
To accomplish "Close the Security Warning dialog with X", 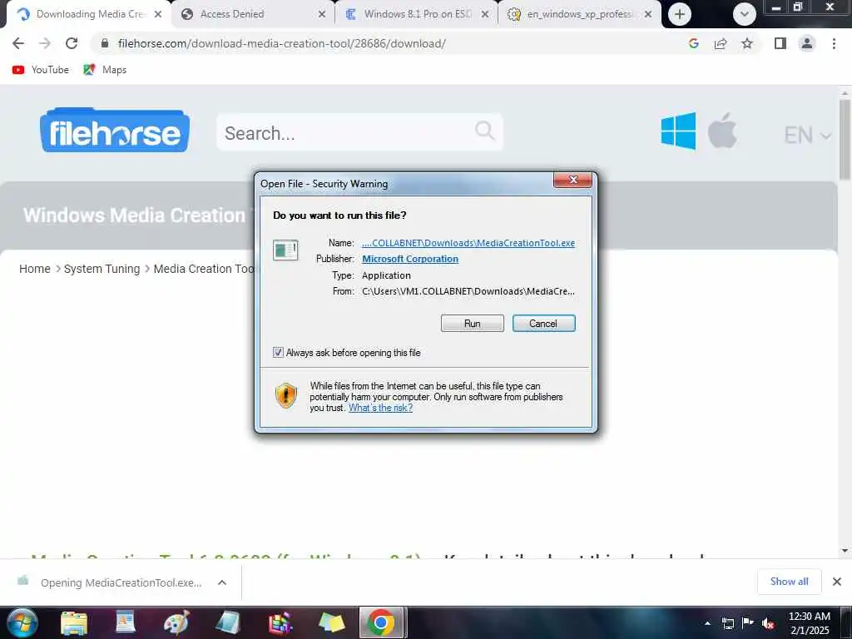I will (572, 180).
